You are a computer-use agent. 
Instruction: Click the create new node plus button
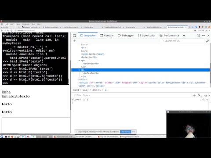[x=75, y=41]
